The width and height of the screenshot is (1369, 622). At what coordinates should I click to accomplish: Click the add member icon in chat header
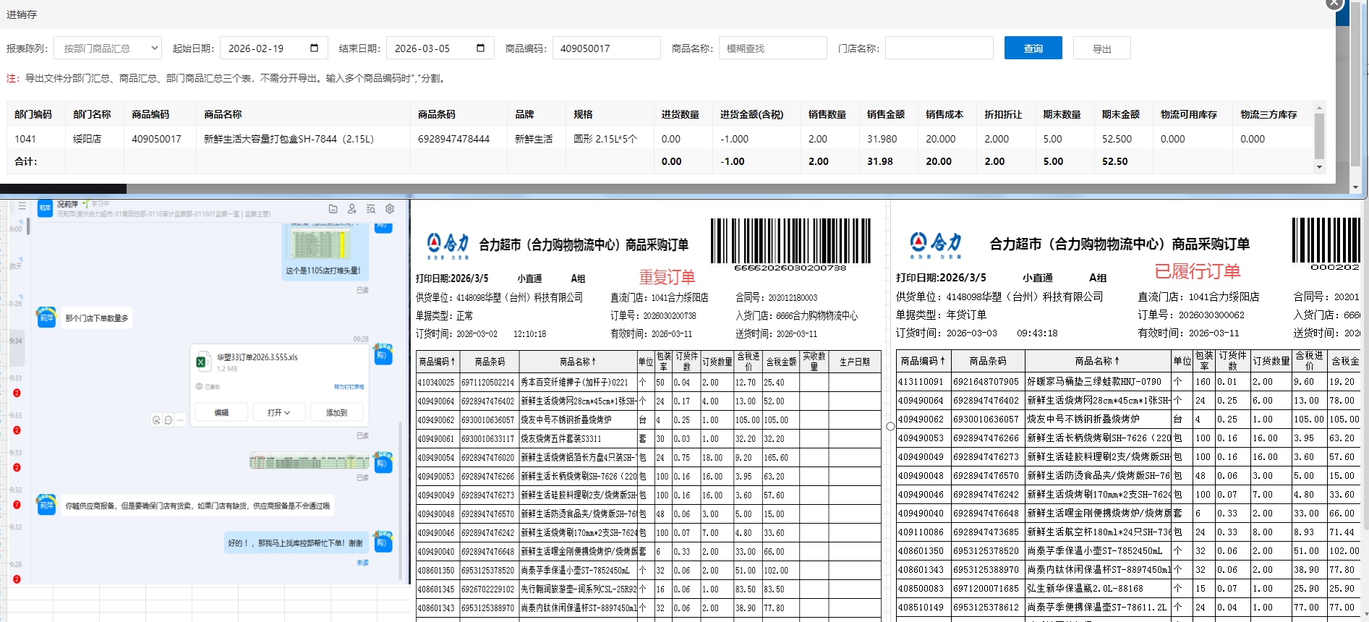pyautogui.click(x=352, y=209)
